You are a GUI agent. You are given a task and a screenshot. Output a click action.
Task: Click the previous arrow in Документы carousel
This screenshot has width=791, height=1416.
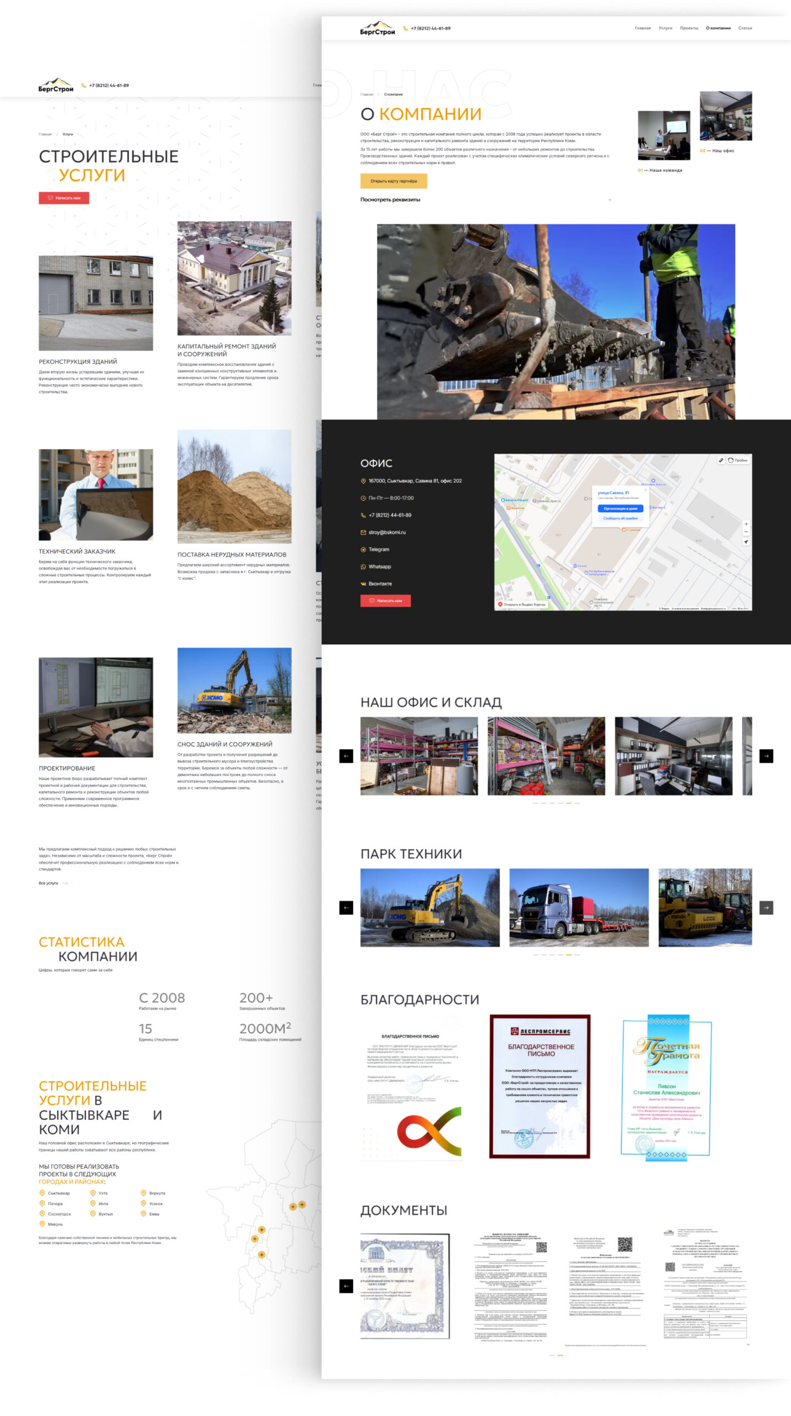pos(346,1286)
